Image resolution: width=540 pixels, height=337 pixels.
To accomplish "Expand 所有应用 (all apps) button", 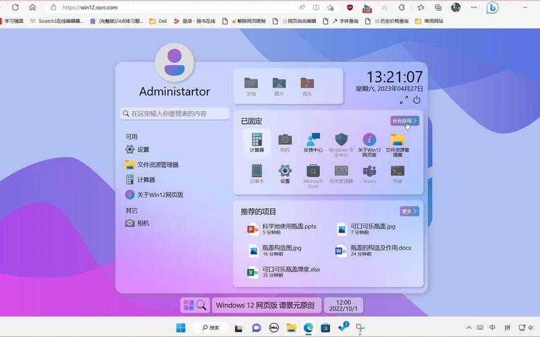I will click(404, 121).
